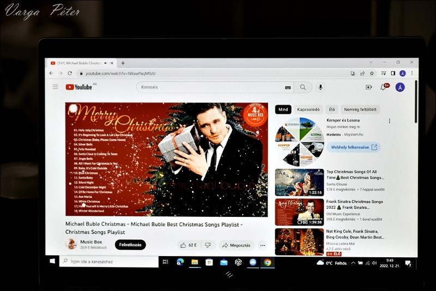Launch Microsoft Edge from the taskbar
Image resolution: width=436 pixels, height=291 pixels.
[x=180, y=262]
